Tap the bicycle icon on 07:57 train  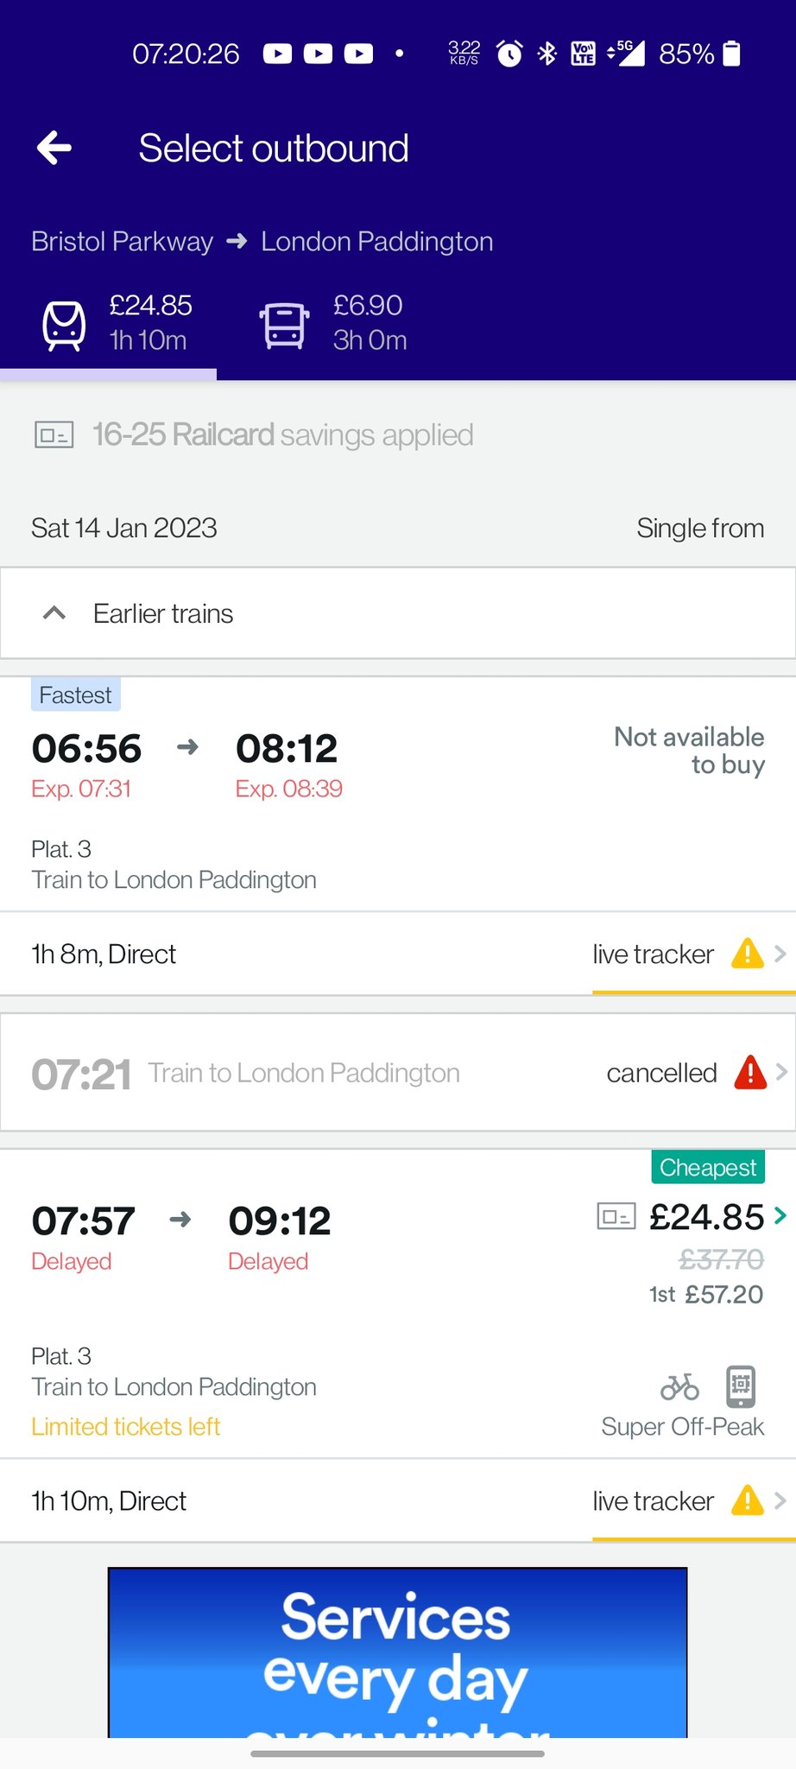coord(679,1386)
